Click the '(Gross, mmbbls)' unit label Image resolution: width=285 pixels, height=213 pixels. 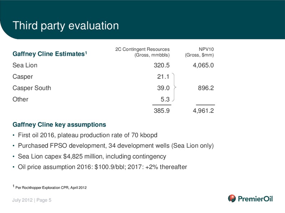(x=152, y=55)
